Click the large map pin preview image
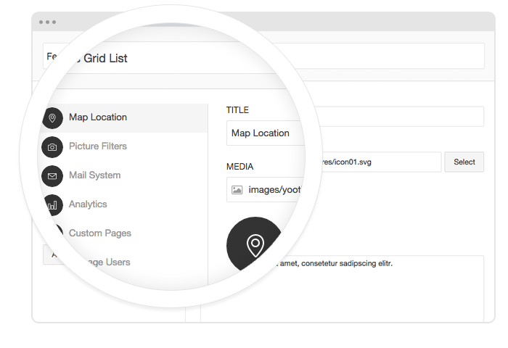 point(255,245)
